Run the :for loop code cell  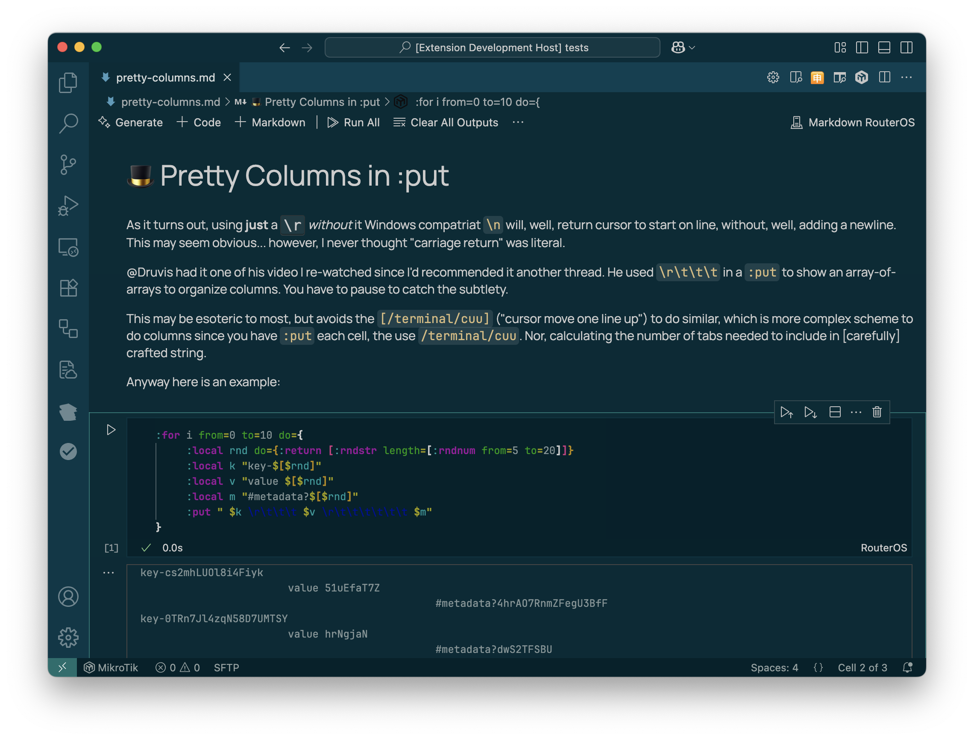click(x=111, y=429)
